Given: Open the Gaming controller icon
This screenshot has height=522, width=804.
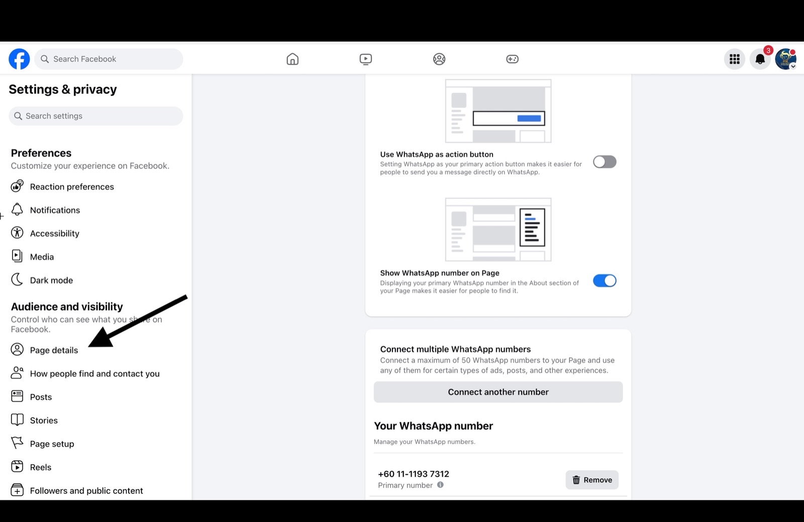Looking at the screenshot, I should tap(512, 59).
